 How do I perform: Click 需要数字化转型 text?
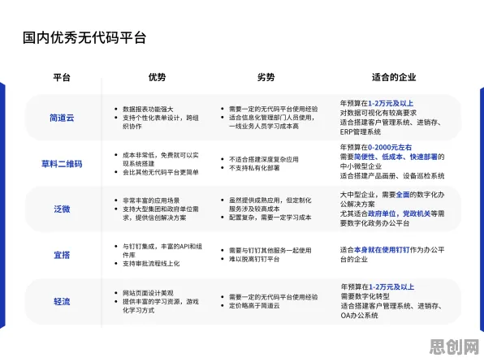coord(365,296)
